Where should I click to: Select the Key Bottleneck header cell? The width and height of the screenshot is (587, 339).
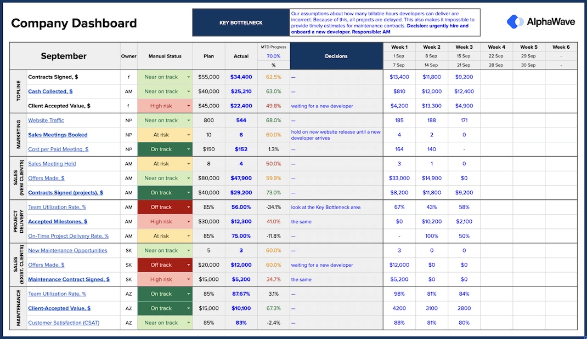click(x=240, y=23)
